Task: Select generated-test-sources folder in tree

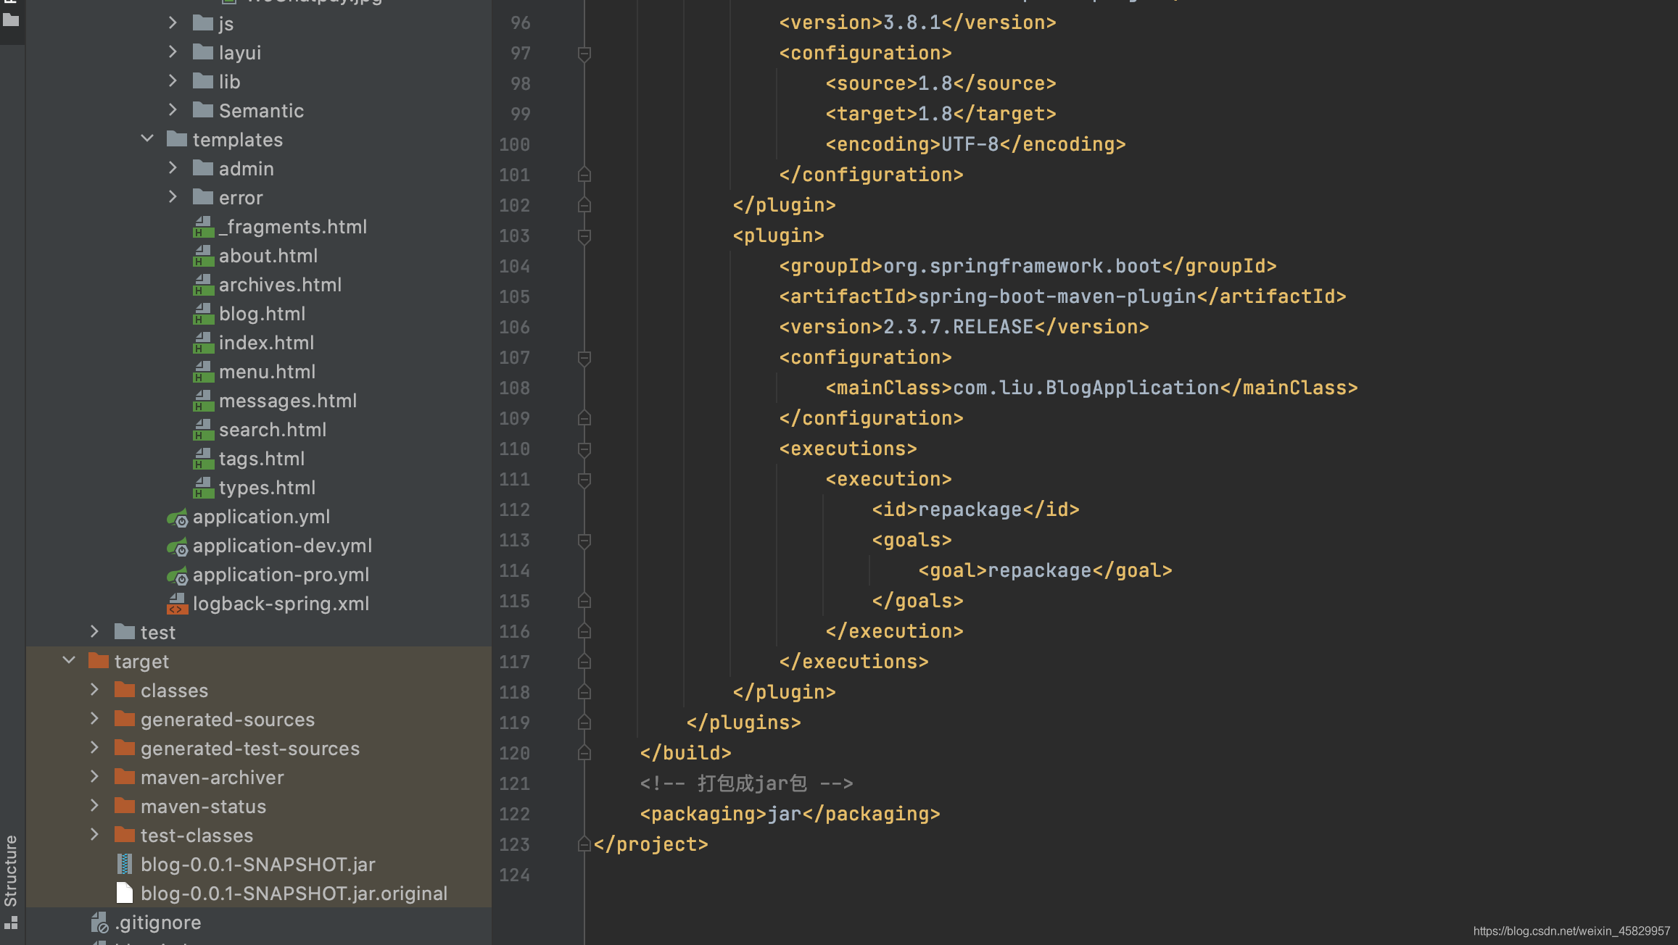Action: [250, 749]
